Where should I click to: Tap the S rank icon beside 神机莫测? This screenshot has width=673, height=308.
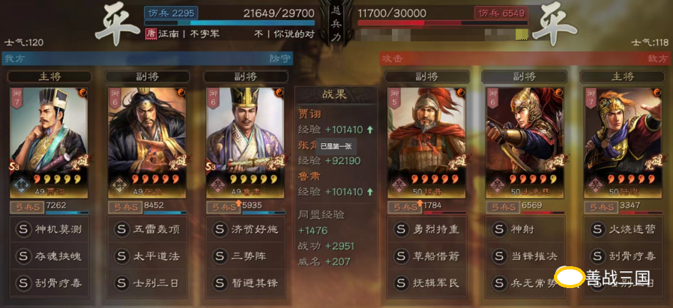22,229
